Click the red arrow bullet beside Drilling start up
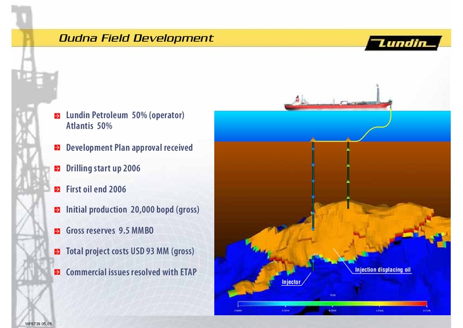This screenshot has height=328, width=463. pos(57,168)
